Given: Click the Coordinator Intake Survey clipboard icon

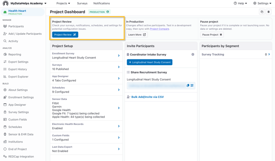Looking at the screenshot, I should 128,54.
